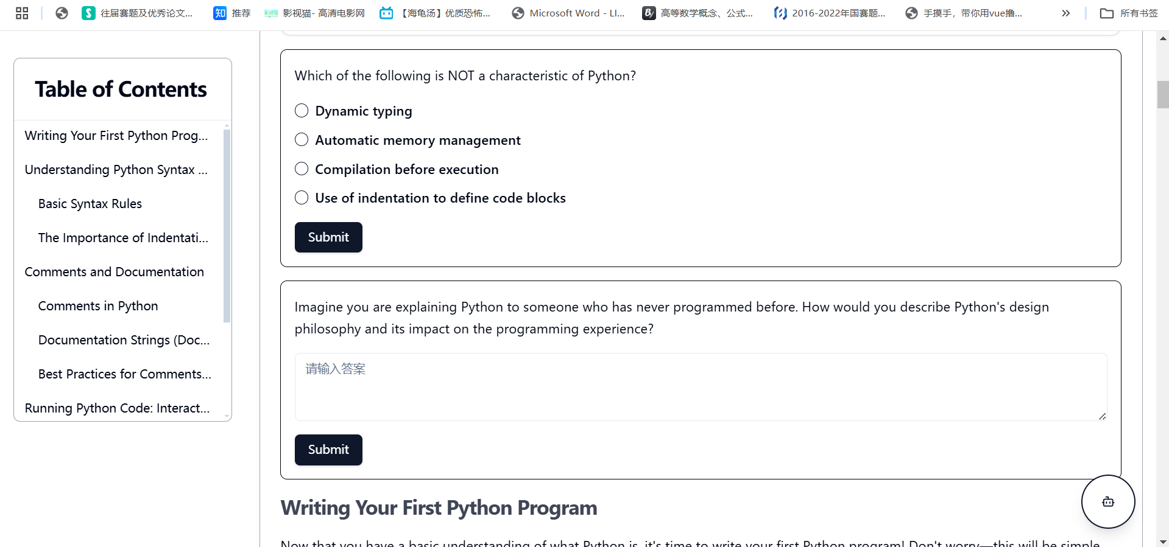Open the Bilibili 海龟汤 bookmark
This screenshot has width=1169, height=547.
pos(434,13)
